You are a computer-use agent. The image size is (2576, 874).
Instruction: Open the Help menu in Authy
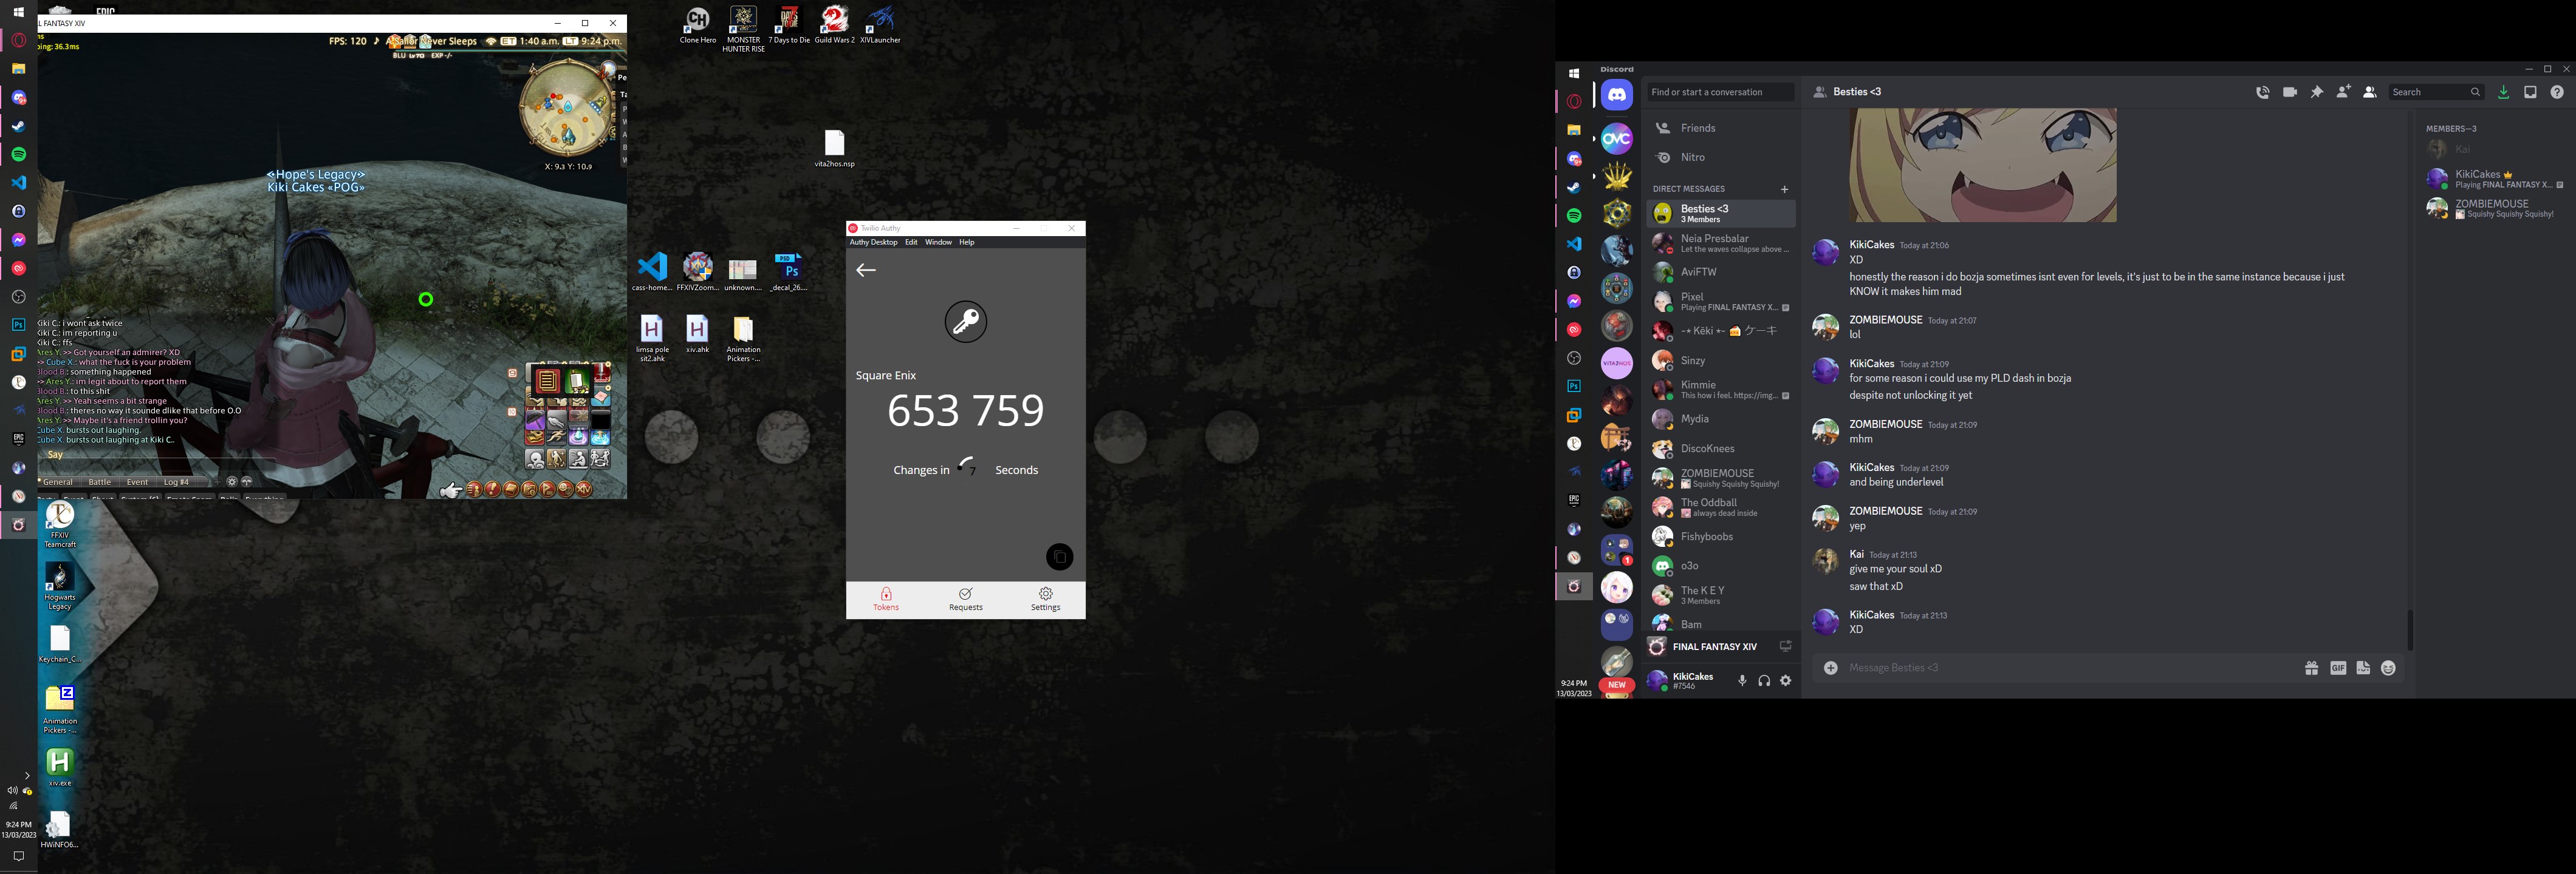point(966,242)
